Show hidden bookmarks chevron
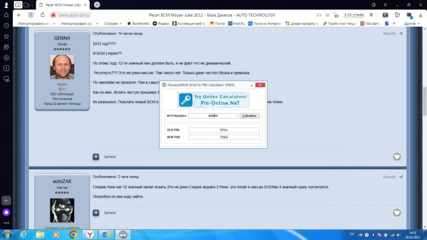Image resolution: width=427 pixels, height=240 pixels. 394,23
